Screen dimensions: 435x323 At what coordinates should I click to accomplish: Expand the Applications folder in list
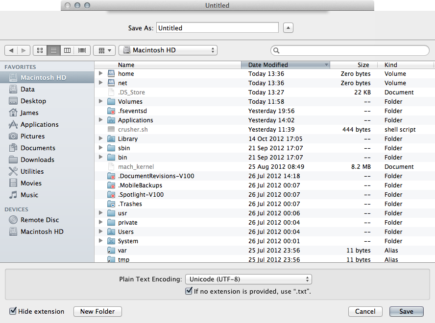coord(101,120)
